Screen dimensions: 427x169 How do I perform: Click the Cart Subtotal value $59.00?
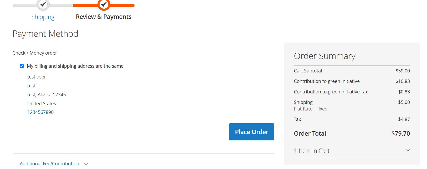(x=403, y=71)
